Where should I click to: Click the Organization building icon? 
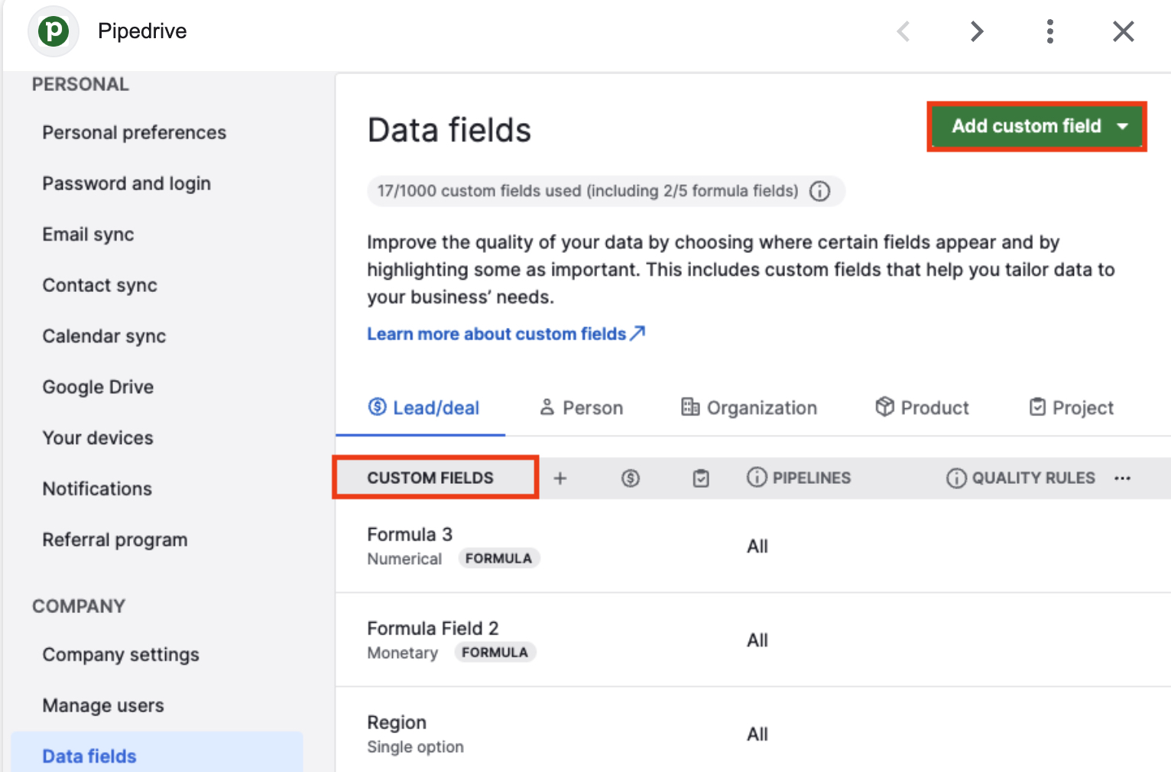[689, 407]
